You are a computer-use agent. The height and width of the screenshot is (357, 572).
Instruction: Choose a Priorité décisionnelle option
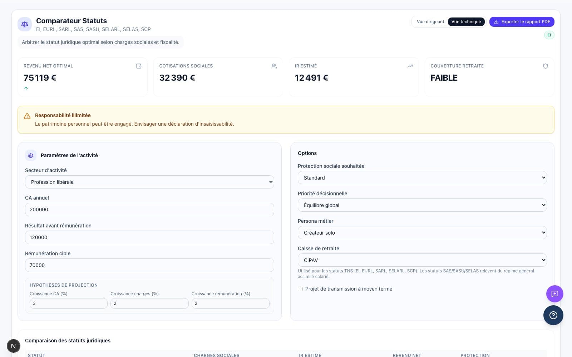point(422,205)
